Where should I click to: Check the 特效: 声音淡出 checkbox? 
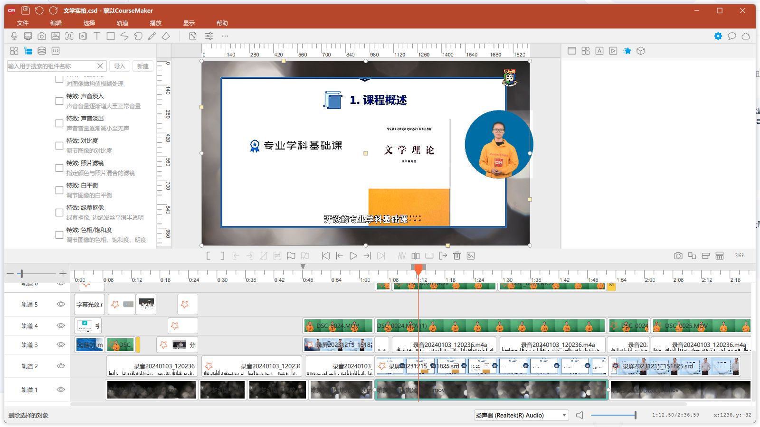coord(59,123)
